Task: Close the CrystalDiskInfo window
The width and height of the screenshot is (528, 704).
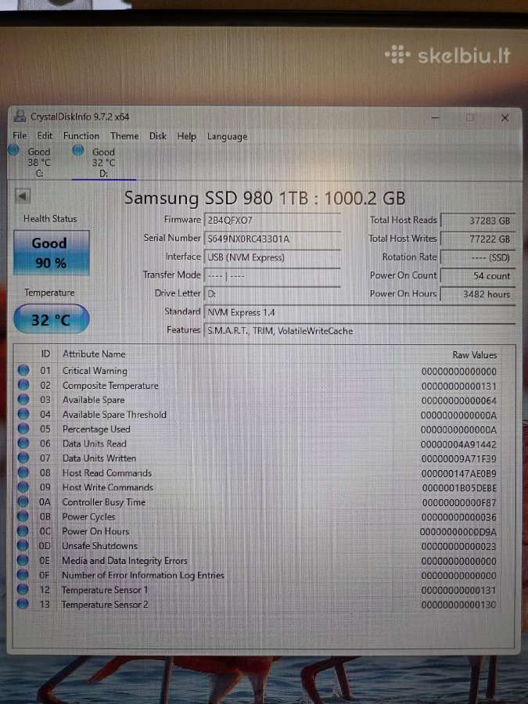Action: (x=505, y=118)
